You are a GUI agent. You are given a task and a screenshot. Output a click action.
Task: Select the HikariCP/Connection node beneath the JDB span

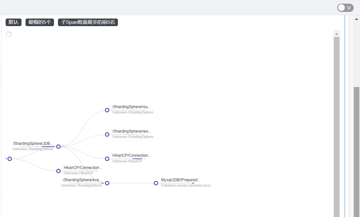click(x=107, y=158)
